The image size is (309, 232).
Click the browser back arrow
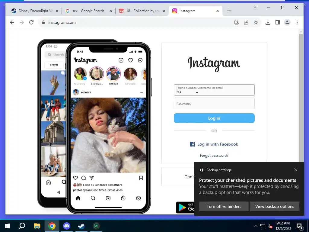12,22
